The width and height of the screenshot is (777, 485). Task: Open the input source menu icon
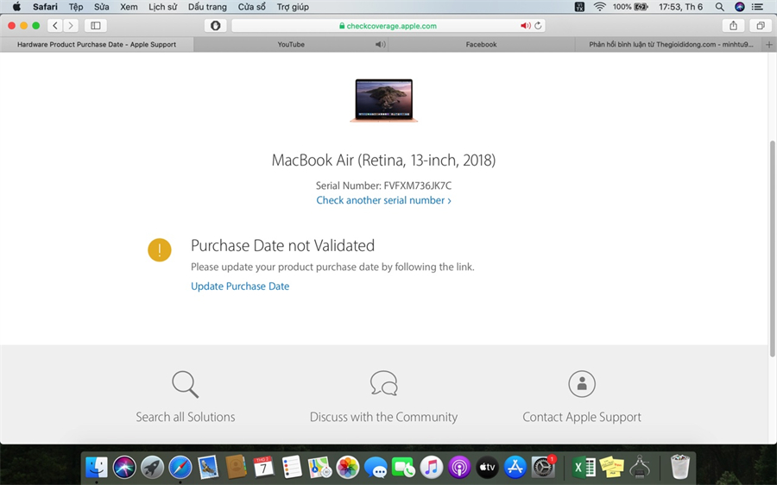pos(579,7)
